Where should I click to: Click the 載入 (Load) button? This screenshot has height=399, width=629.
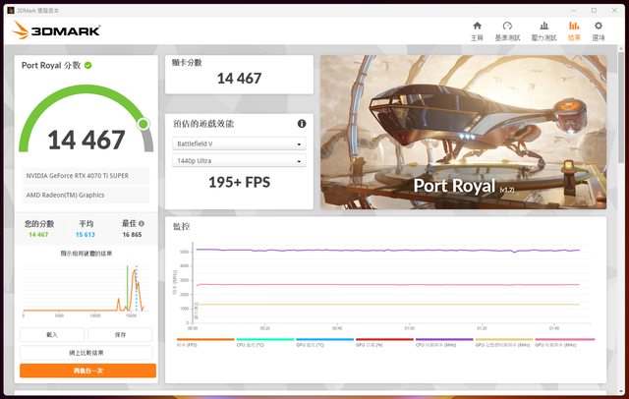(x=51, y=334)
